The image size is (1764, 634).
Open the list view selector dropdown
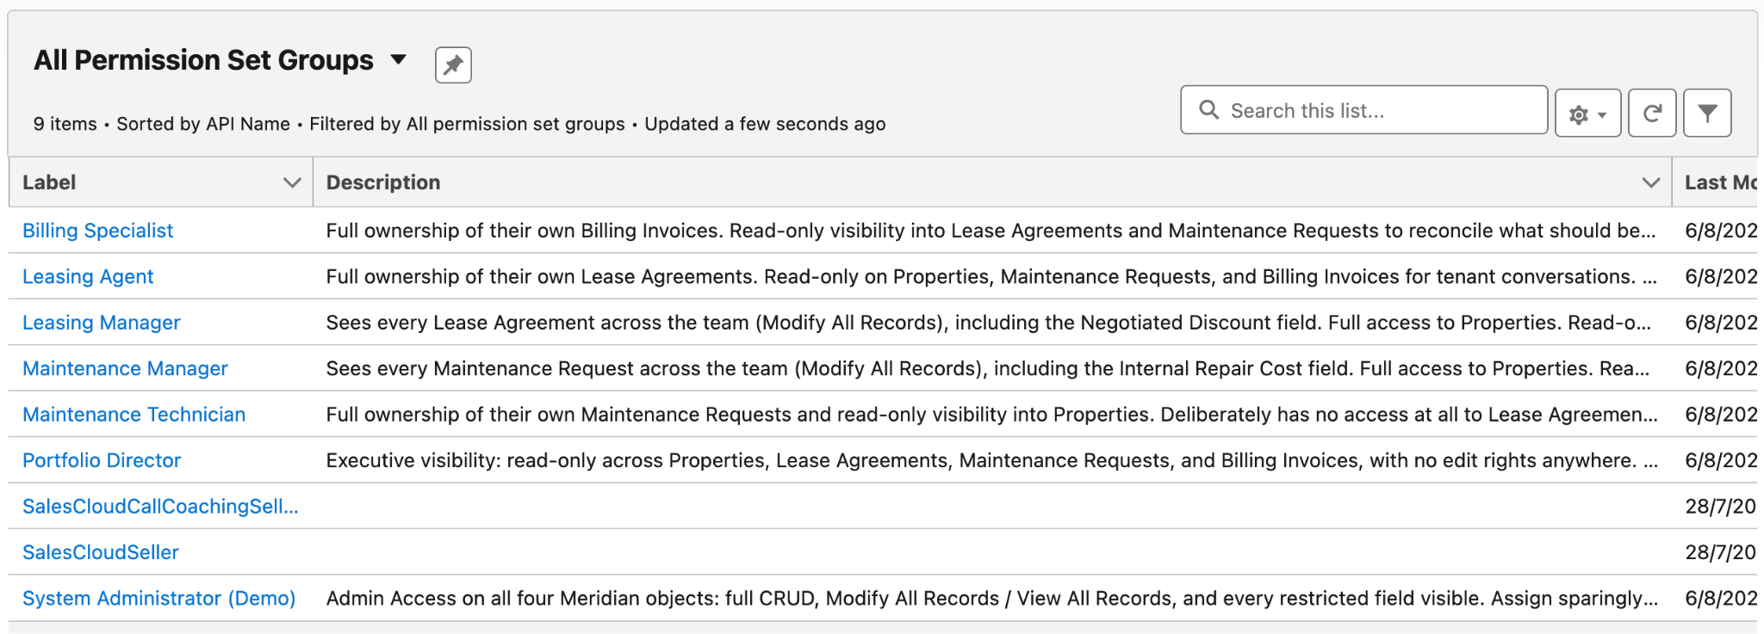click(398, 60)
